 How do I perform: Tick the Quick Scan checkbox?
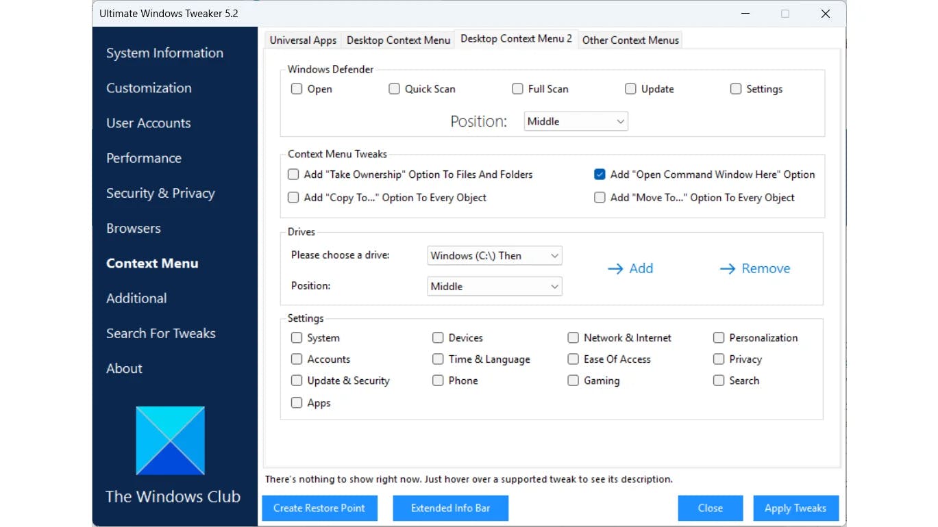pos(394,89)
